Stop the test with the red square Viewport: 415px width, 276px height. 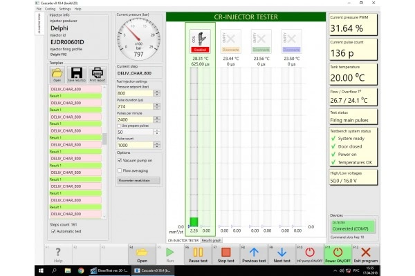(x=225, y=255)
